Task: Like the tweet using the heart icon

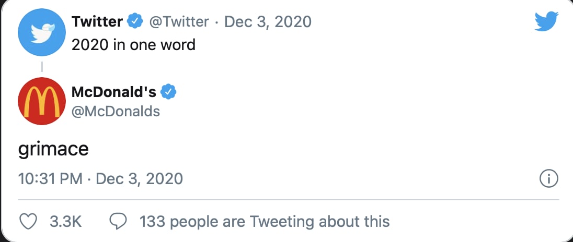Action: (28, 221)
